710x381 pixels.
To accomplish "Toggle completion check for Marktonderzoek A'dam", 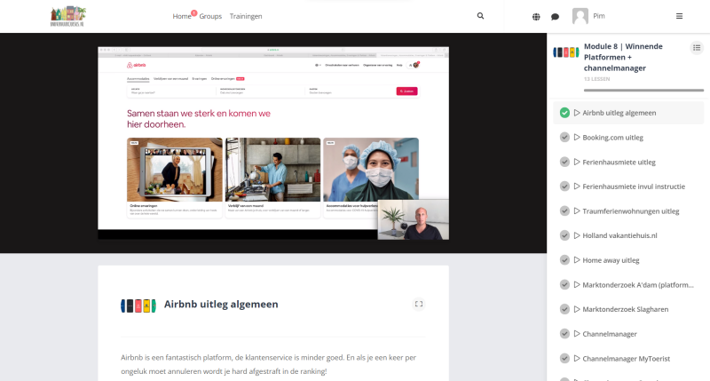I will [x=564, y=284].
